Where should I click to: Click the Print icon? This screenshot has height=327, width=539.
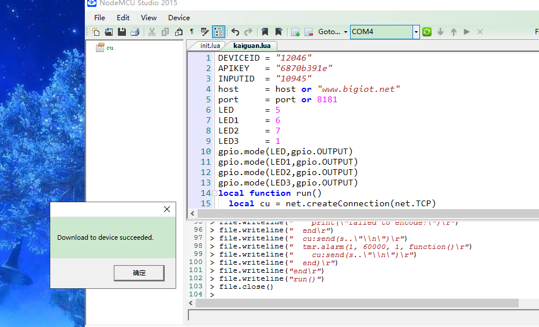135,32
